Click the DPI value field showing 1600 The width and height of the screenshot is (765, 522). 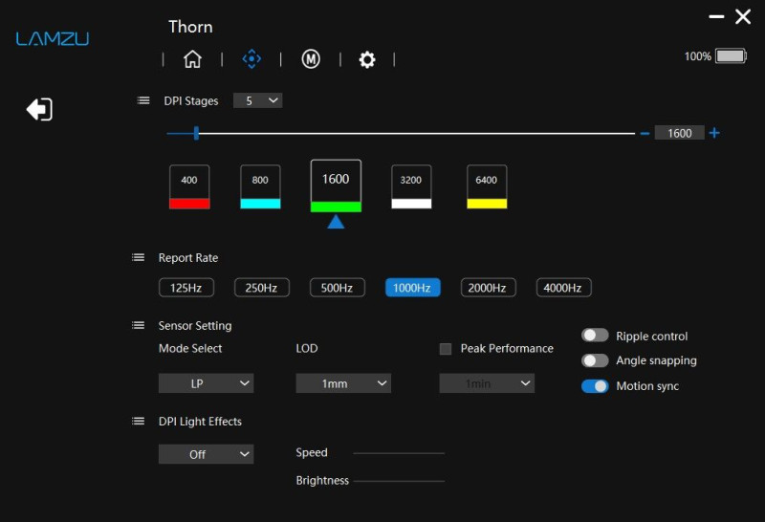tap(679, 133)
